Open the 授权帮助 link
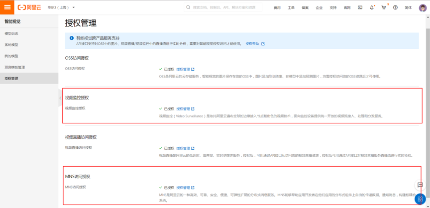The width and height of the screenshot is (430, 208). (x=252, y=44)
